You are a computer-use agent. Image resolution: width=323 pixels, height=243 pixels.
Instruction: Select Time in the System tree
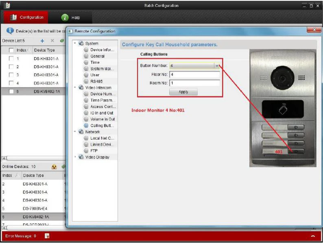click(95, 62)
